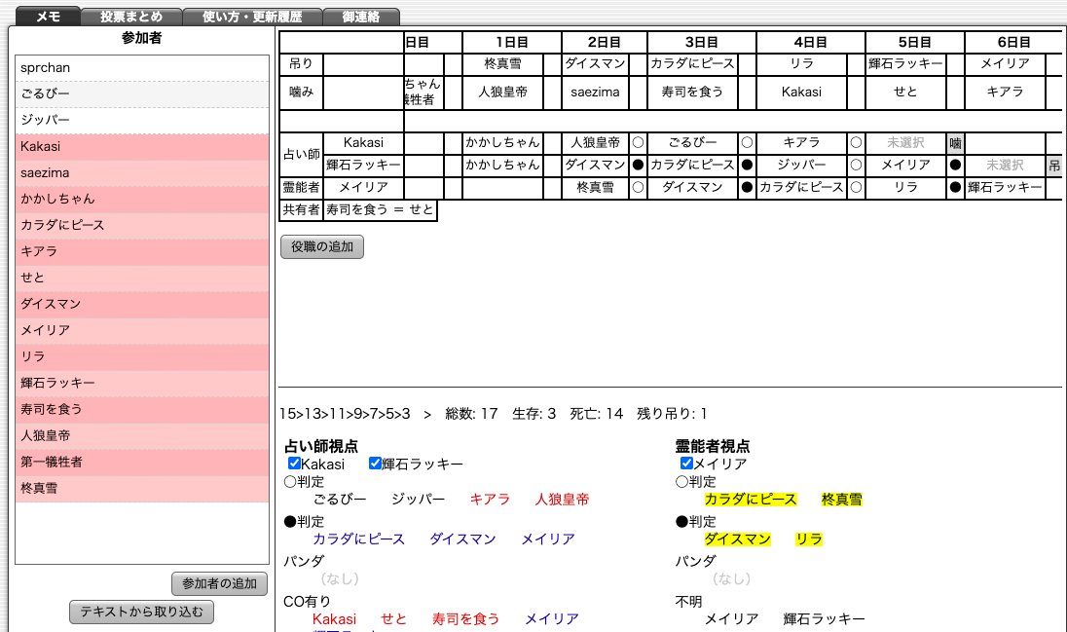Select the 噛み cell showing saezima for 2日目
The image size is (1067, 632).
pos(595,92)
